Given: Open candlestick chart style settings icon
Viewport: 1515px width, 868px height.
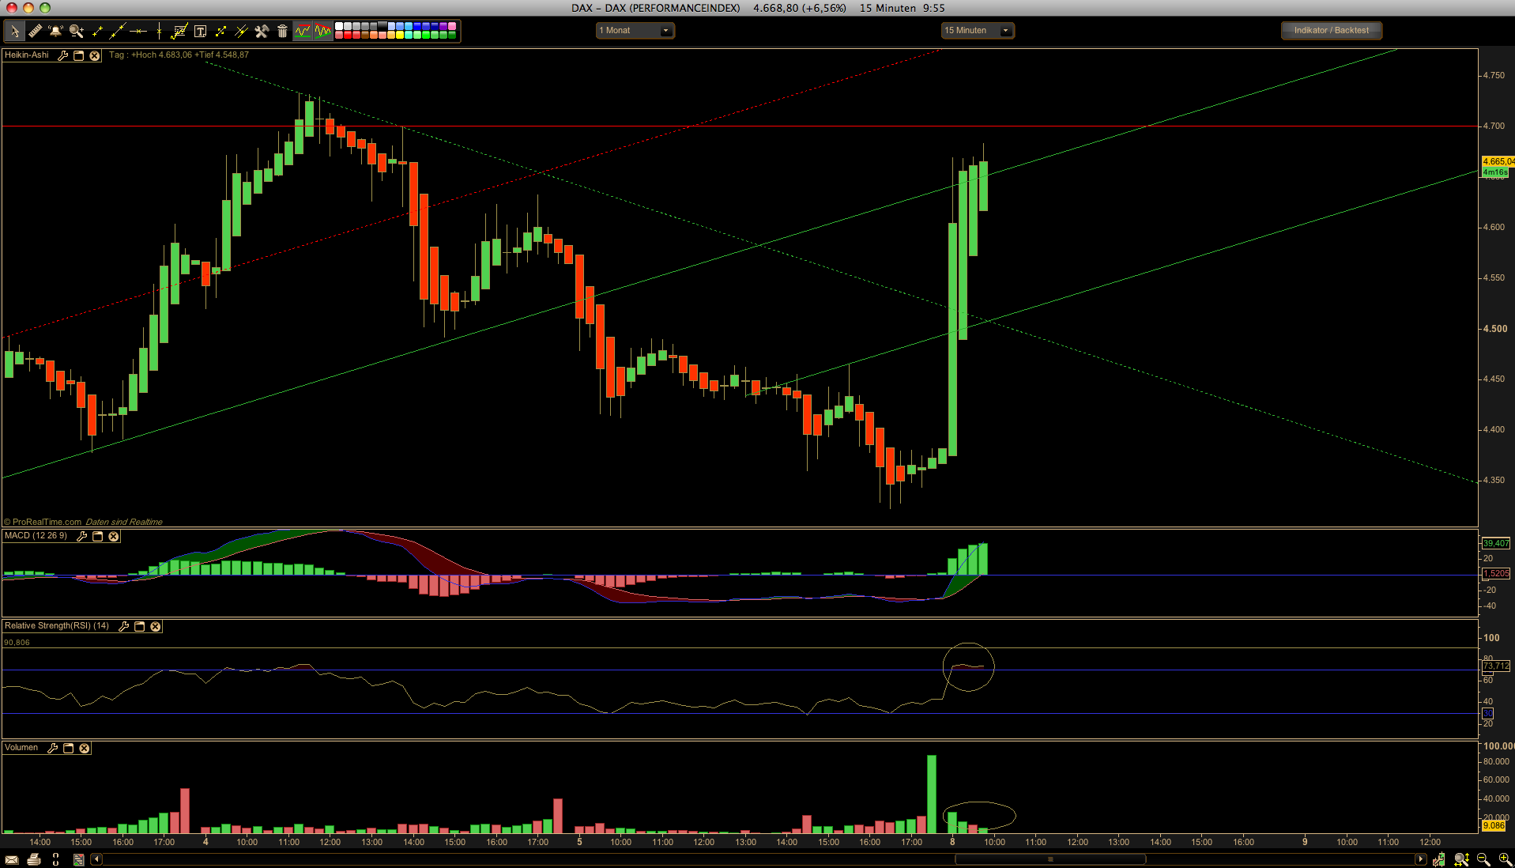Looking at the screenshot, I should (x=1439, y=859).
